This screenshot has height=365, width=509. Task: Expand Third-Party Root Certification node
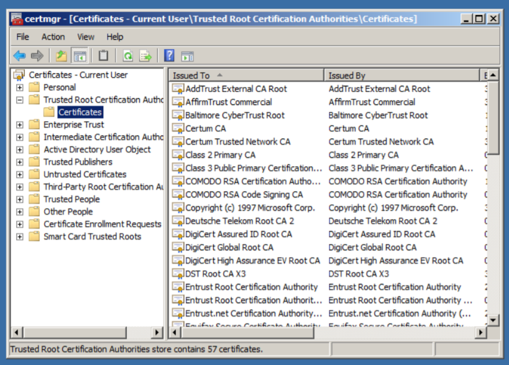pos(20,187)
